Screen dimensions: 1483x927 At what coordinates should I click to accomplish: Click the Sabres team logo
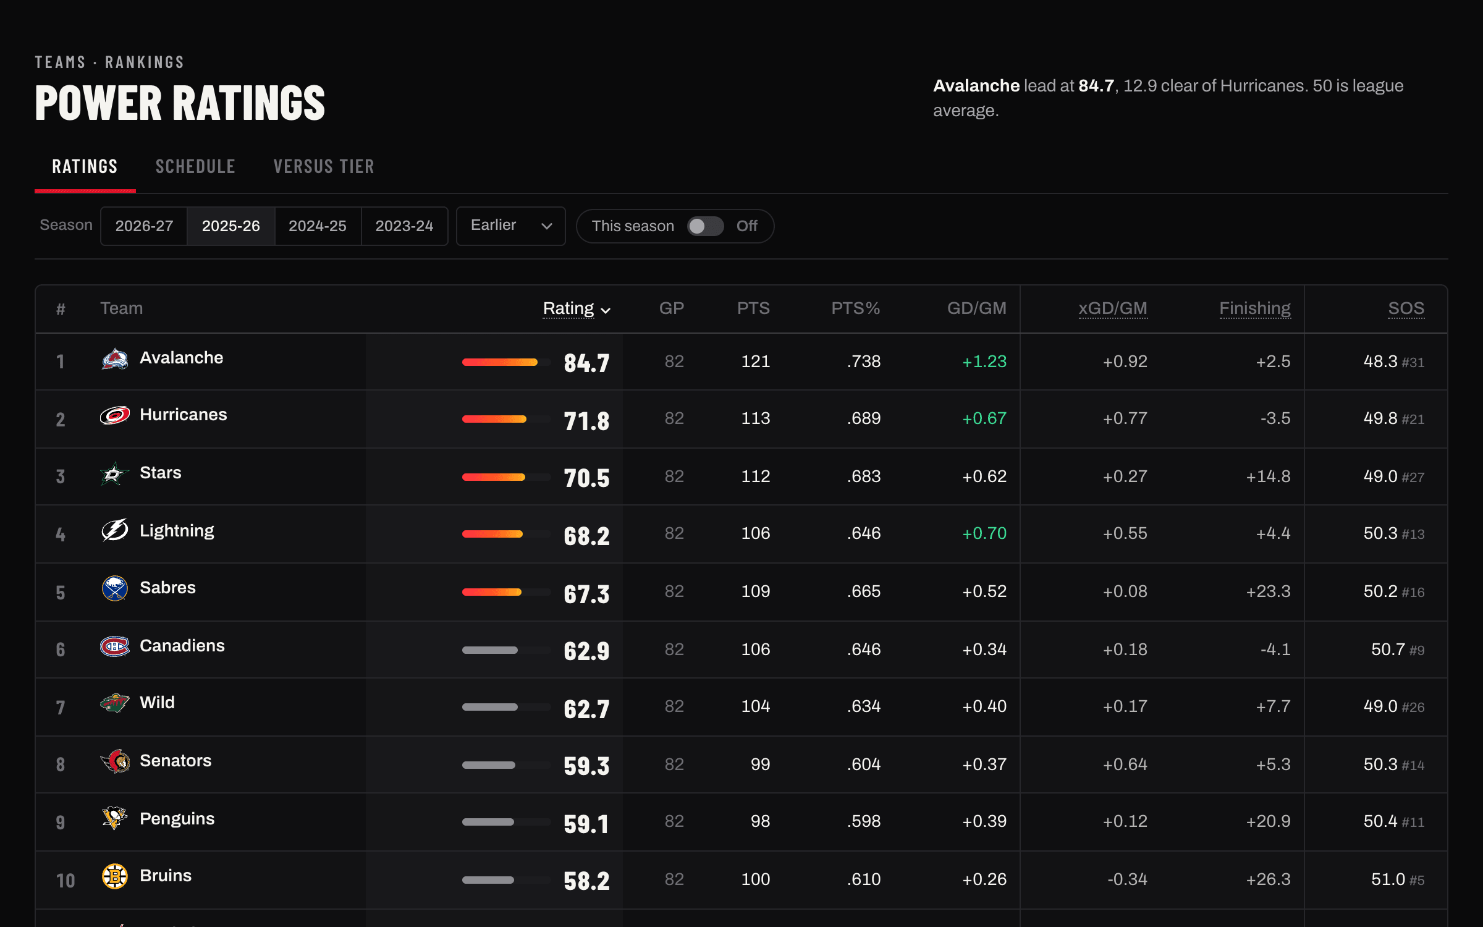coord(115,588)
